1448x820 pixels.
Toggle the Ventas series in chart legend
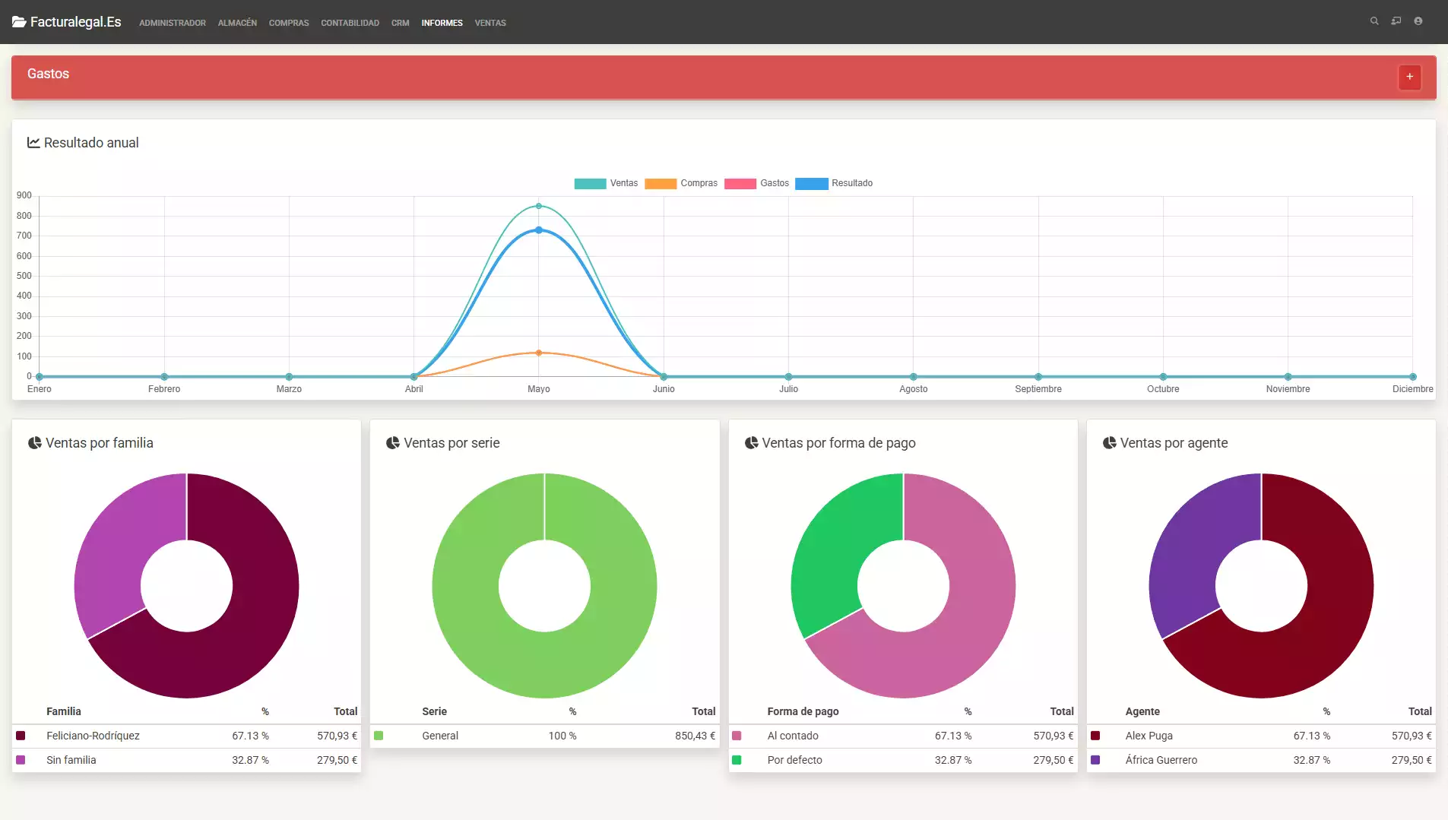(606, 183)
